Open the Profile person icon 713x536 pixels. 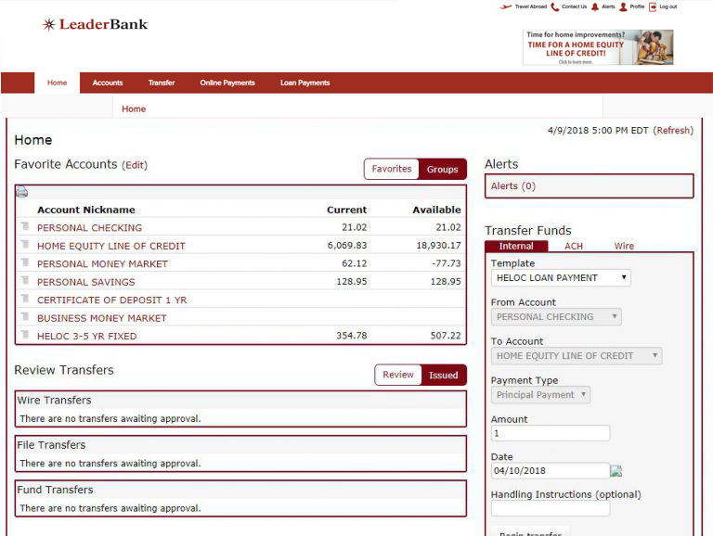click(x=623, y=6)
